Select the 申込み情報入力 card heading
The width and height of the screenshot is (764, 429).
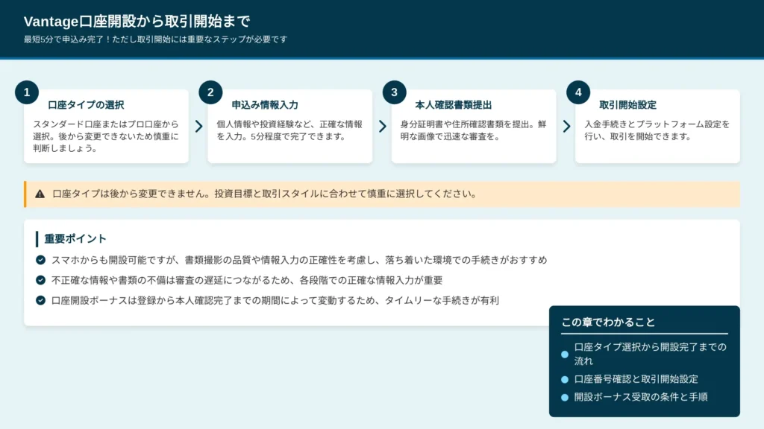pos(265,105)
